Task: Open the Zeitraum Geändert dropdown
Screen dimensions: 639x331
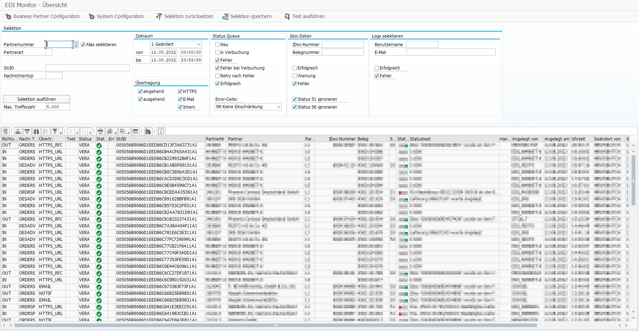Action: pos(199,44)
